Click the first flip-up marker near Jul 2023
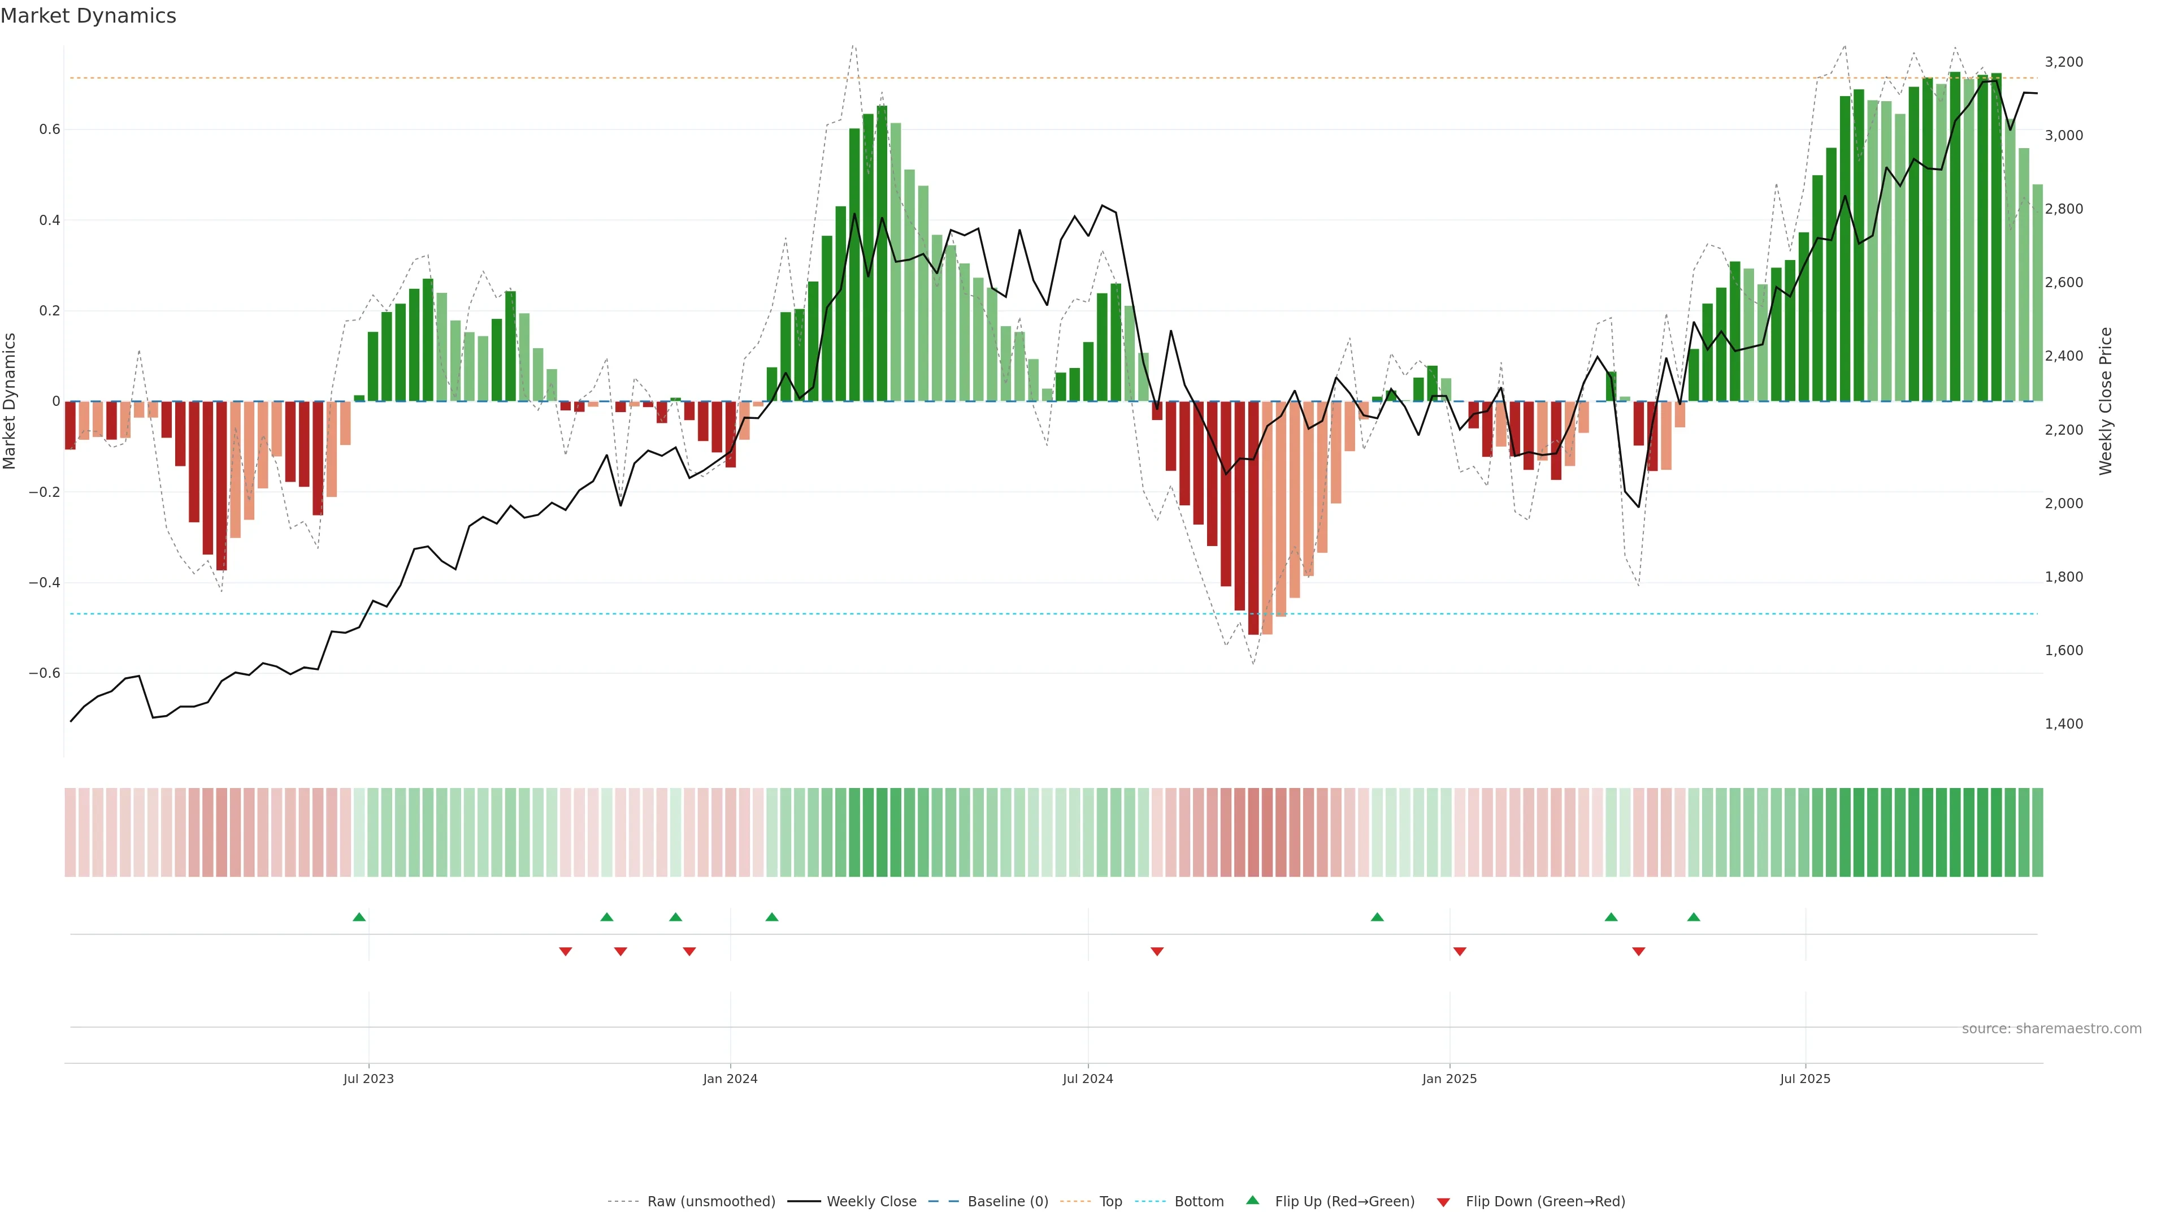The image size is (2170, 1221). 359,917
